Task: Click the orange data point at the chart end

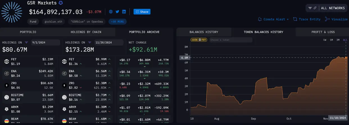Action: pyautogui.click(x=346, y=58)
